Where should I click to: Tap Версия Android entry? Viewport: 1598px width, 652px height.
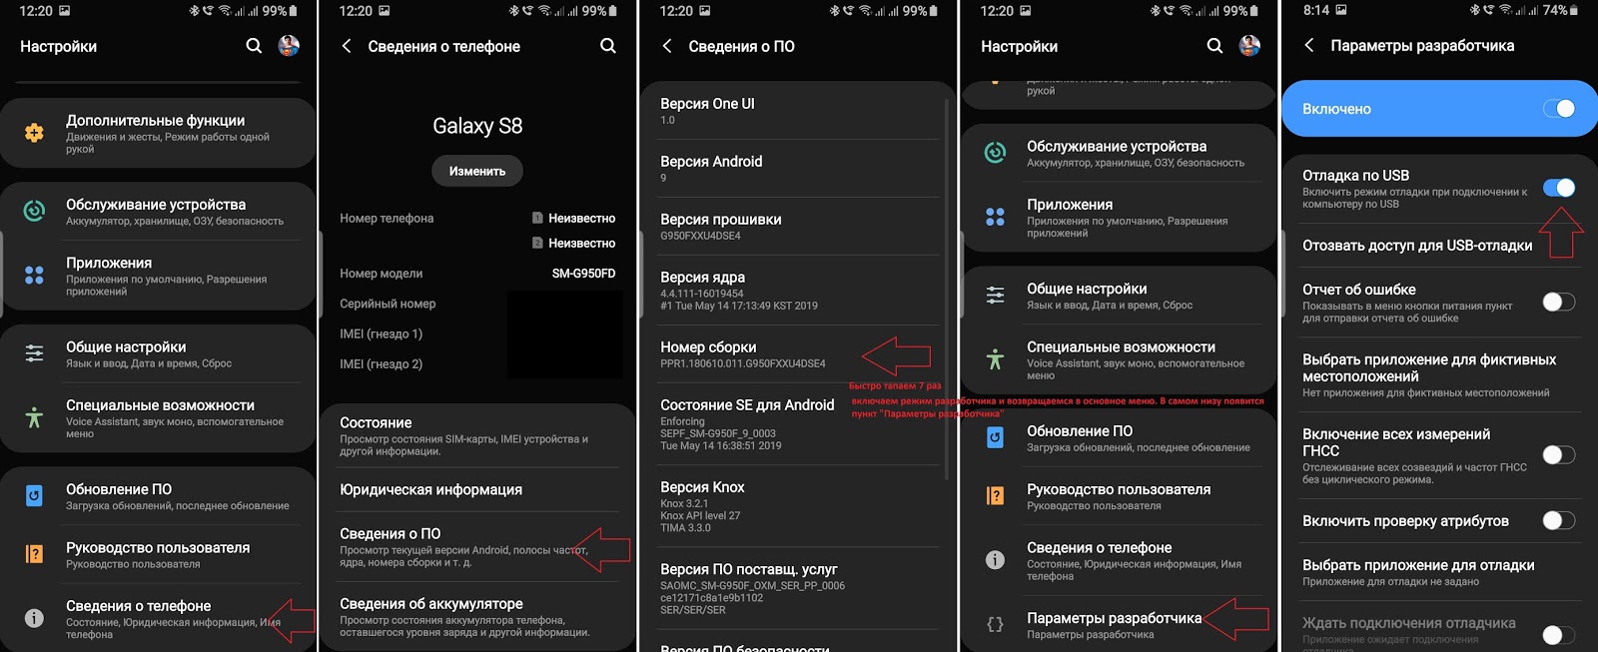(799, 169)
